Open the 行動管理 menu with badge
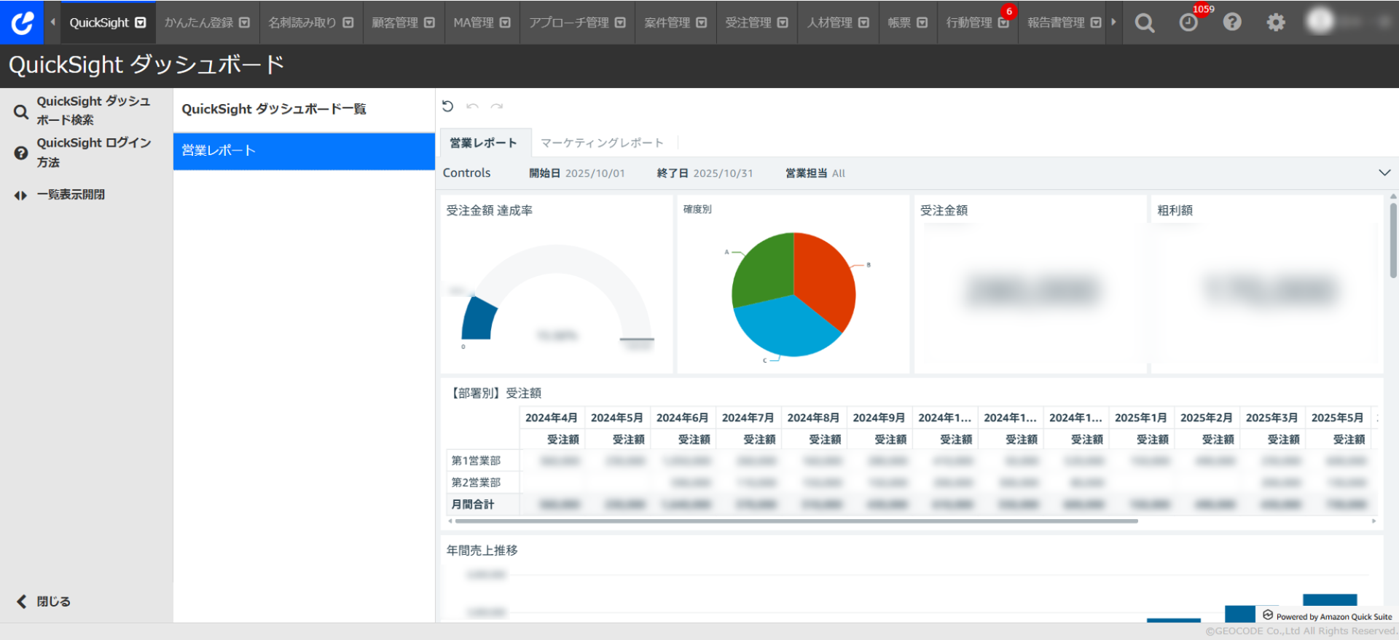Image resolution: width=1399 pixels, height=640 pixels. [x=977, y=23]
